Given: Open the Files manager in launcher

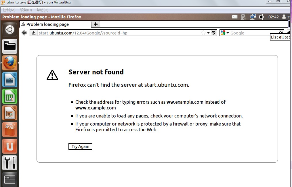Looking at the screenshot, I should coord(10,46).
